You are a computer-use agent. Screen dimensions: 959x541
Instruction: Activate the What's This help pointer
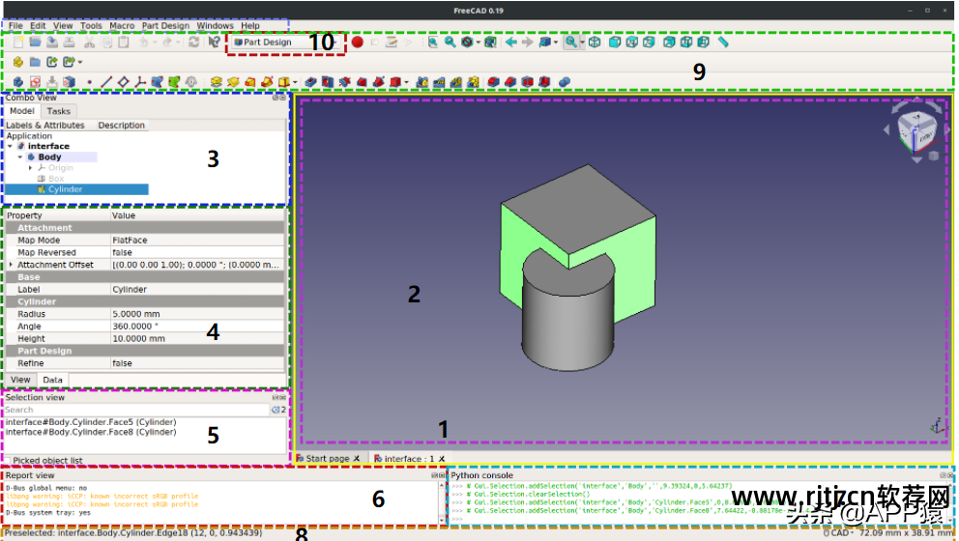(214, 43)
